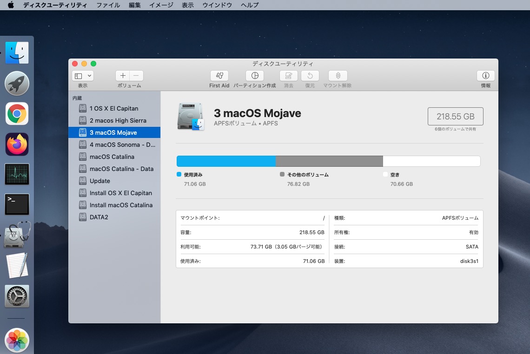
Task: Select Install macOS Catalina volume
Action: pyautogui.click(x=121, y=205)
